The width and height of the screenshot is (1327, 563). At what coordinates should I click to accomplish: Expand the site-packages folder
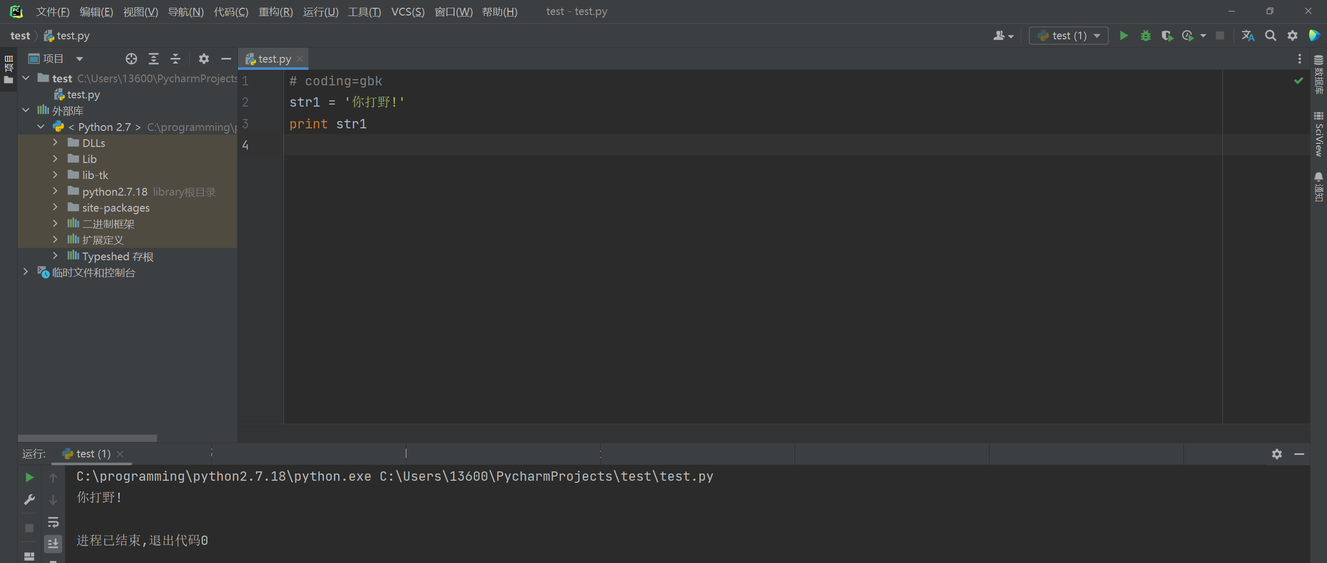[55, 208]
